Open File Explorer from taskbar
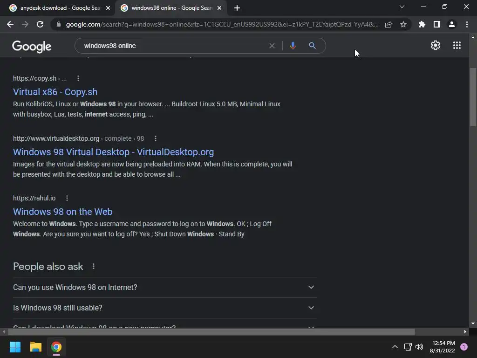The height and width of the screenshot is (358, 477). pyautogui.click(x=35, y=347)
